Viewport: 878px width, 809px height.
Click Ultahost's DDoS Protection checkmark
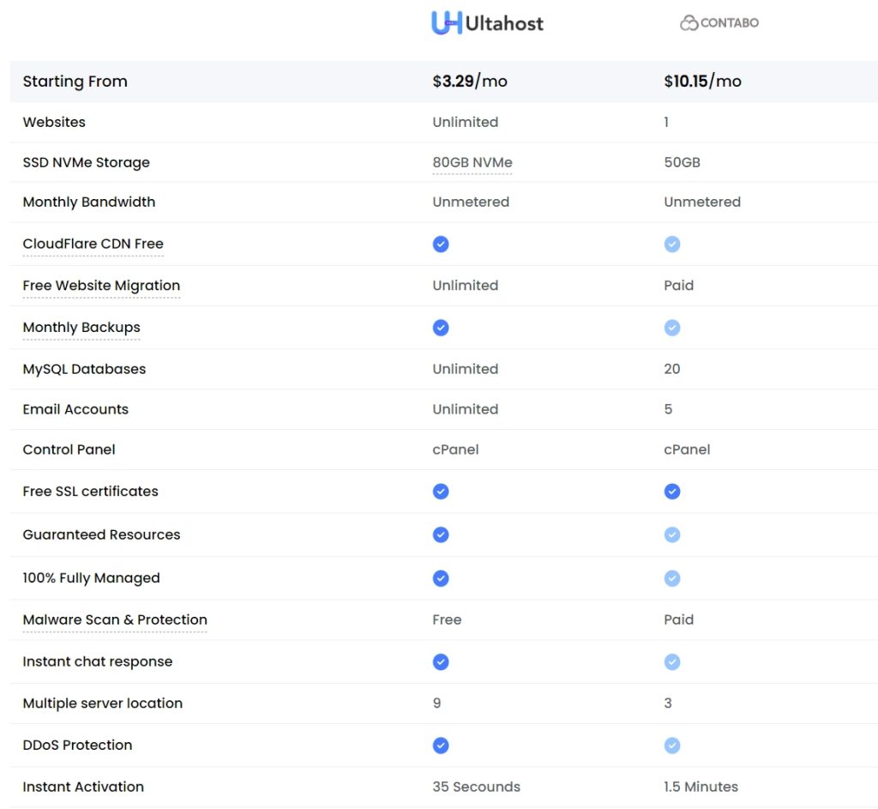coord(441,746)
